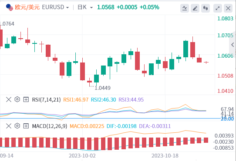The height and width of the screenshot is (161, 236).
Task: Click the EUR/USD flag icon
Action: pyautogui.click(x=10, y=7)
